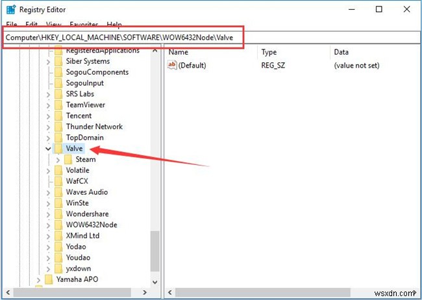The width and height of the screenshot is (422, 300).
Task: Click tree pane scroll up arrow
Action: point(155,51)
